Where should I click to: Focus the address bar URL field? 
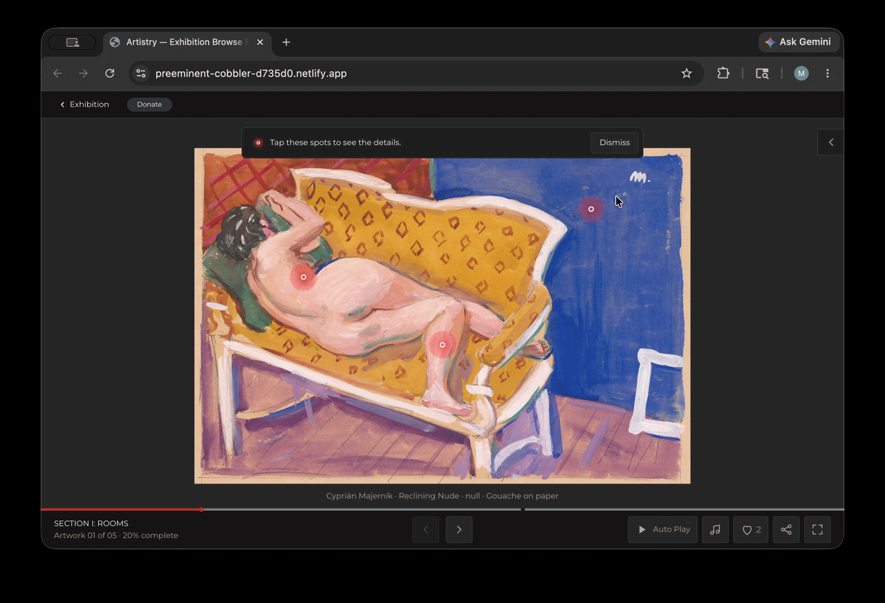416,73
